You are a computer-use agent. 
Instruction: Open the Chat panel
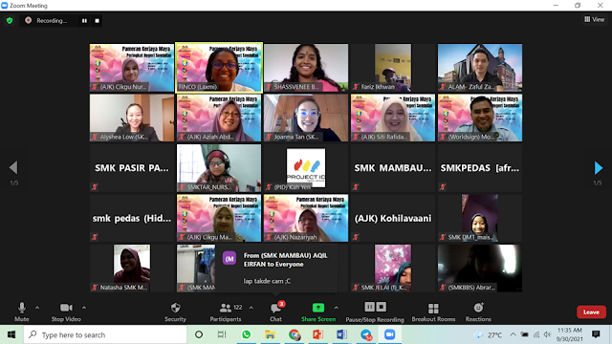[x=276, y=312]
